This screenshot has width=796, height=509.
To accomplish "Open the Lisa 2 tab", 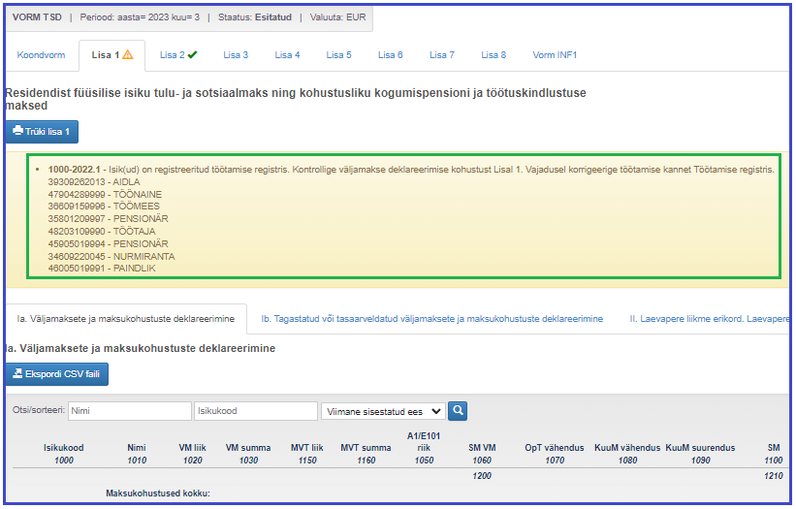I will (x=178, y=55).
